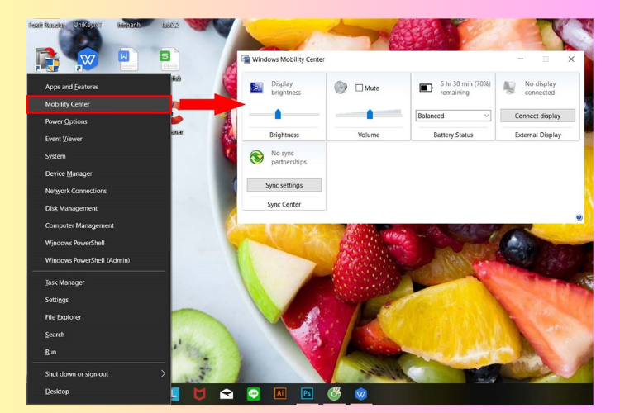Click the green Sync Center icon
This screenshot has height=413, width=620.
pyautogui.click(x=256, y=157)
